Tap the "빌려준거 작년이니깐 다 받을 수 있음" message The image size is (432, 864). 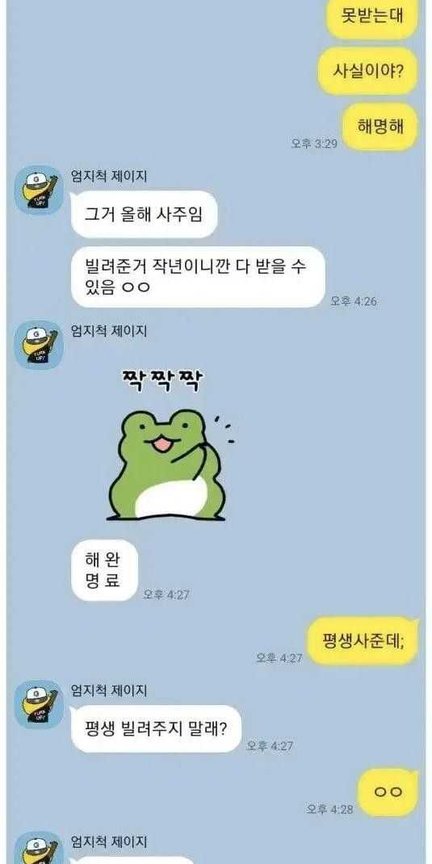[197, 277]
